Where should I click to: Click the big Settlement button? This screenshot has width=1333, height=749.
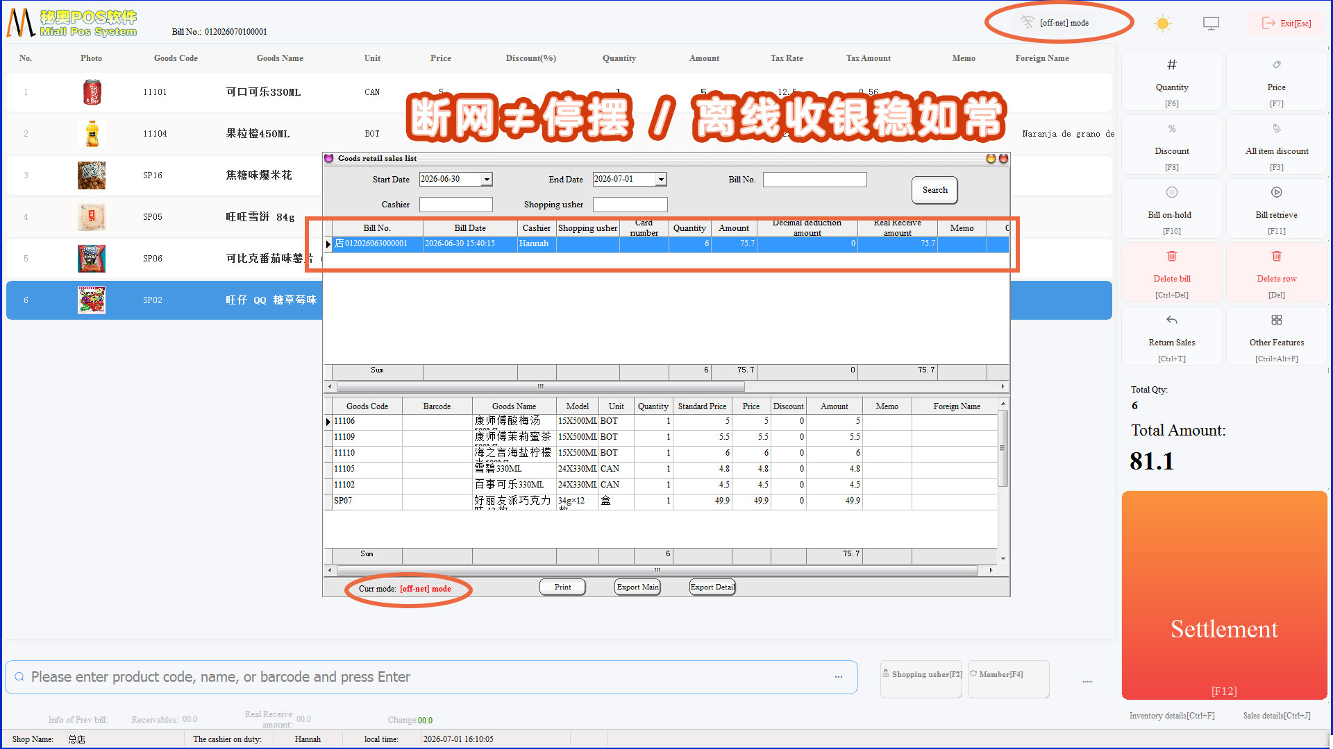[1224, 595]
